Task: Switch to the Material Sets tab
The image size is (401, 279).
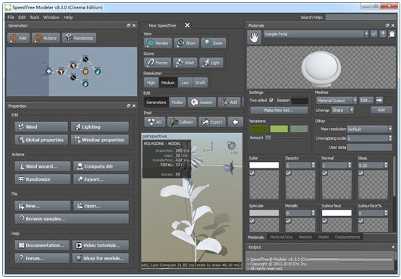Action: [281, 237]
